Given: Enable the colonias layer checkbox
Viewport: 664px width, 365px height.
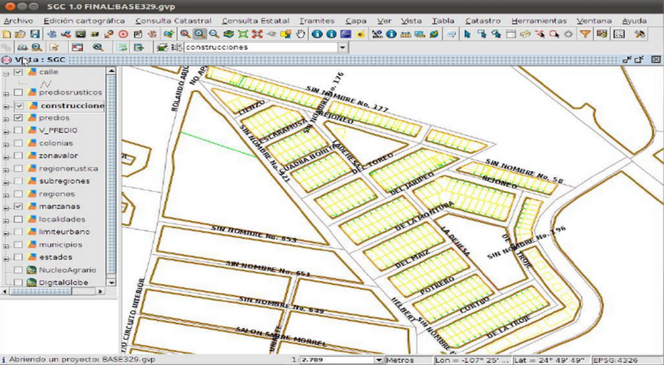Looking at the screenshot, I should tap(18, 143).
